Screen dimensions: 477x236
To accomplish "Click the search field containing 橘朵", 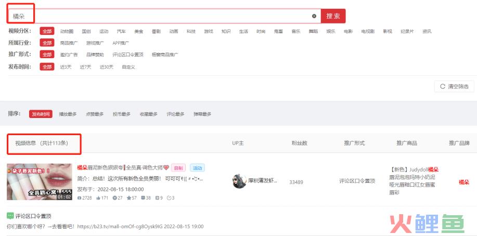I will [164, 16].
